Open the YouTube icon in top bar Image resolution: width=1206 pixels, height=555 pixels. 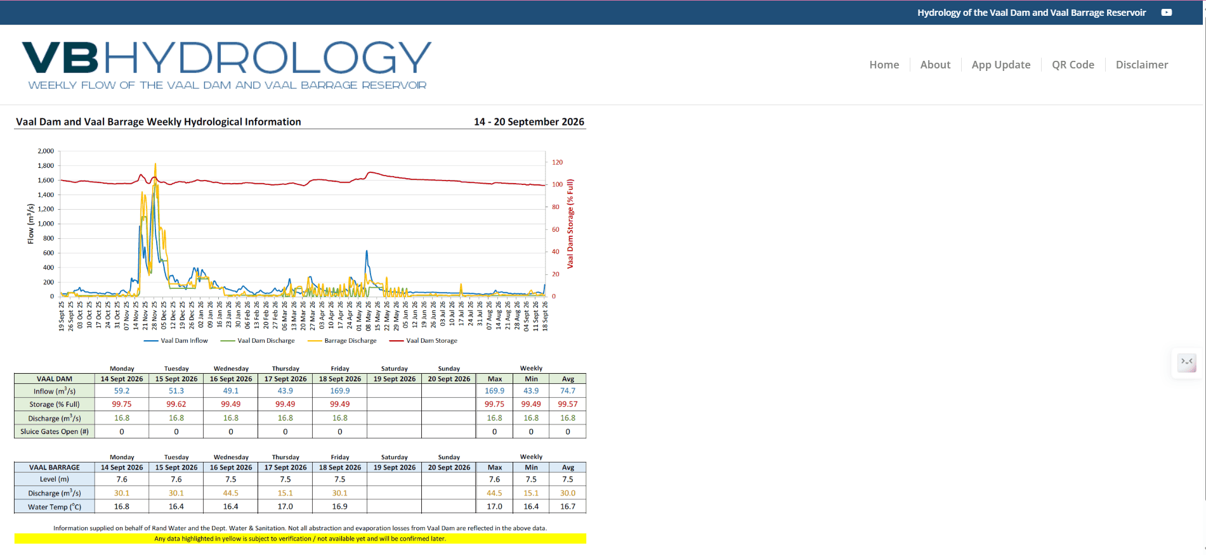point(1166,13)
